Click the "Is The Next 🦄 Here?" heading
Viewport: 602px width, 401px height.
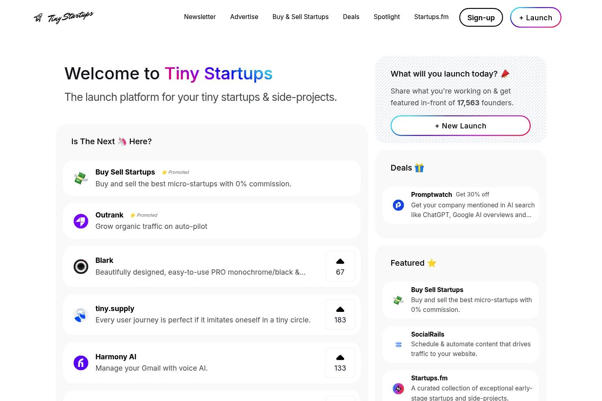click(x=111, y=141)
